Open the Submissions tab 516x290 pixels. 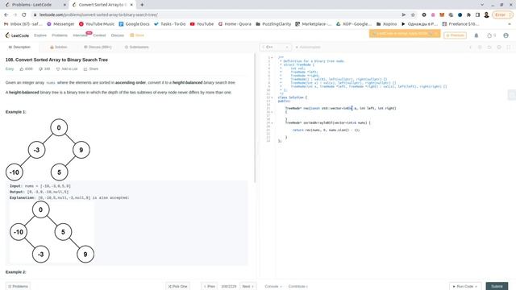136,47
